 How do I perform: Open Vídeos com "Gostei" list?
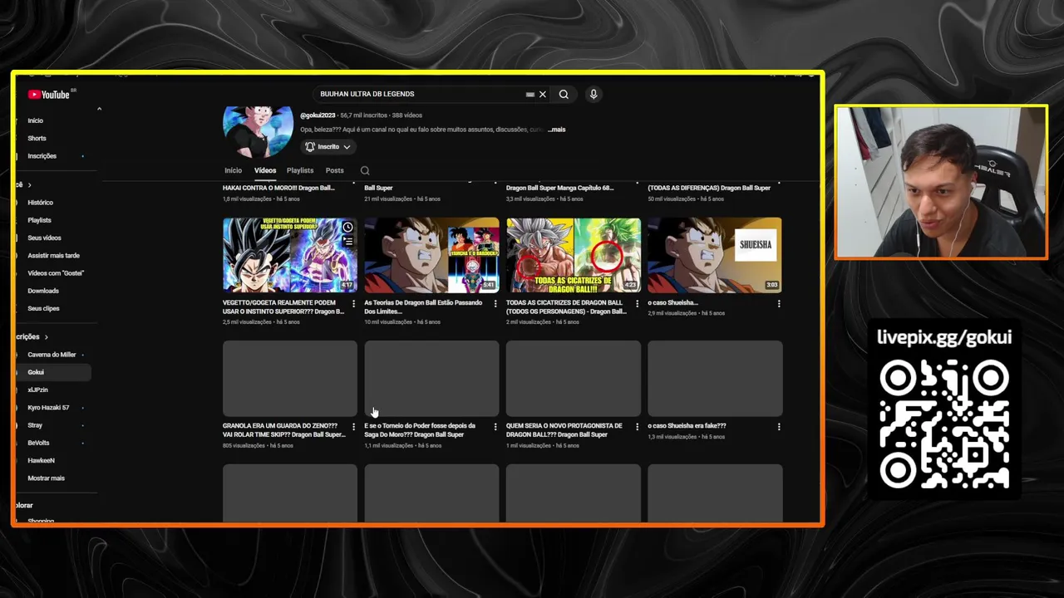tap(56, 273)
